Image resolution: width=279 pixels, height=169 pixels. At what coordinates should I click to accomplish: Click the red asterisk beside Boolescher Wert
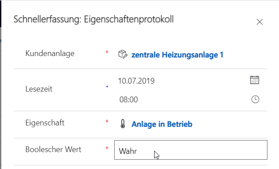coord(107,148)
